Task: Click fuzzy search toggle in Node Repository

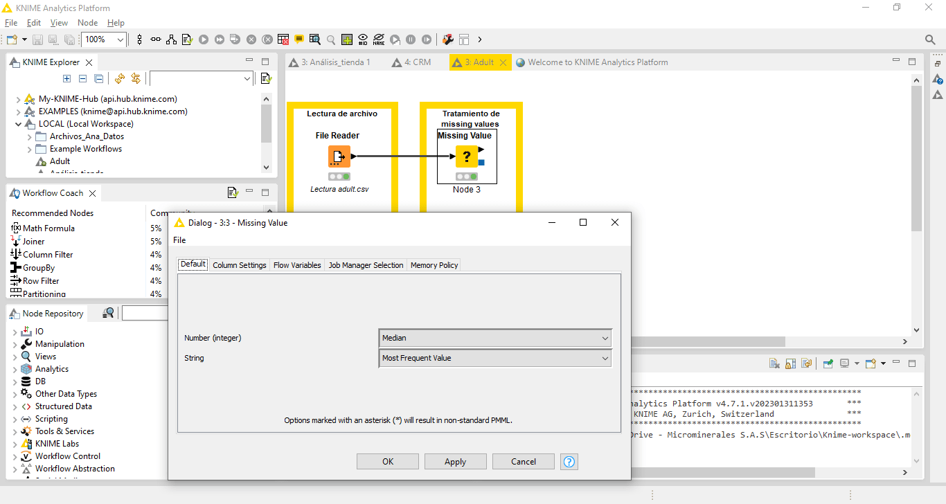Action: pyautogui.click(x=108, y=313)
